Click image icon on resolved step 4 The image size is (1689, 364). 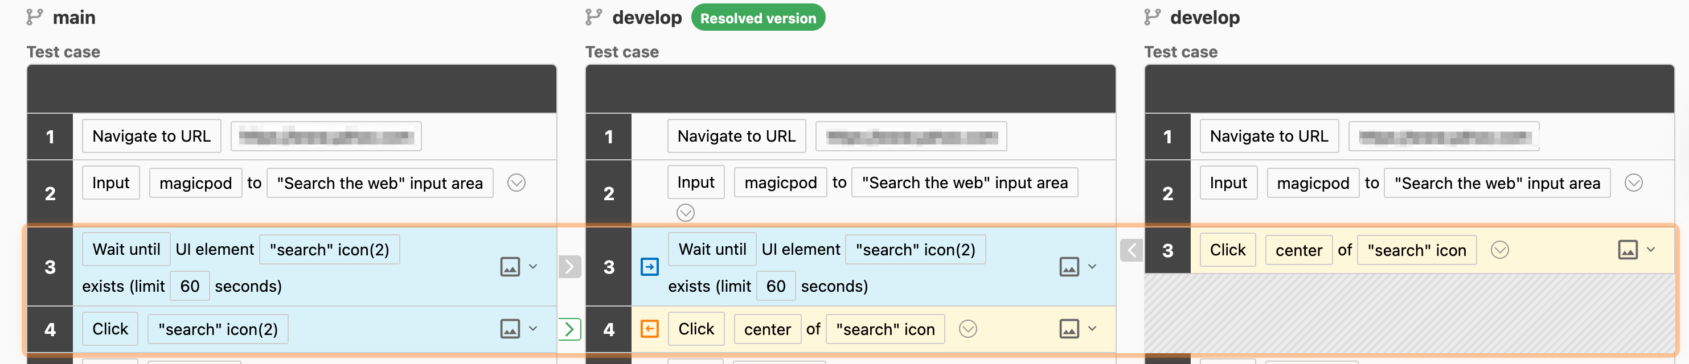click(1069, 329)
